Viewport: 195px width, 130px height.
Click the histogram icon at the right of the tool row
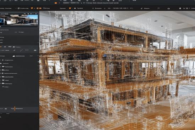pos(35,50)
